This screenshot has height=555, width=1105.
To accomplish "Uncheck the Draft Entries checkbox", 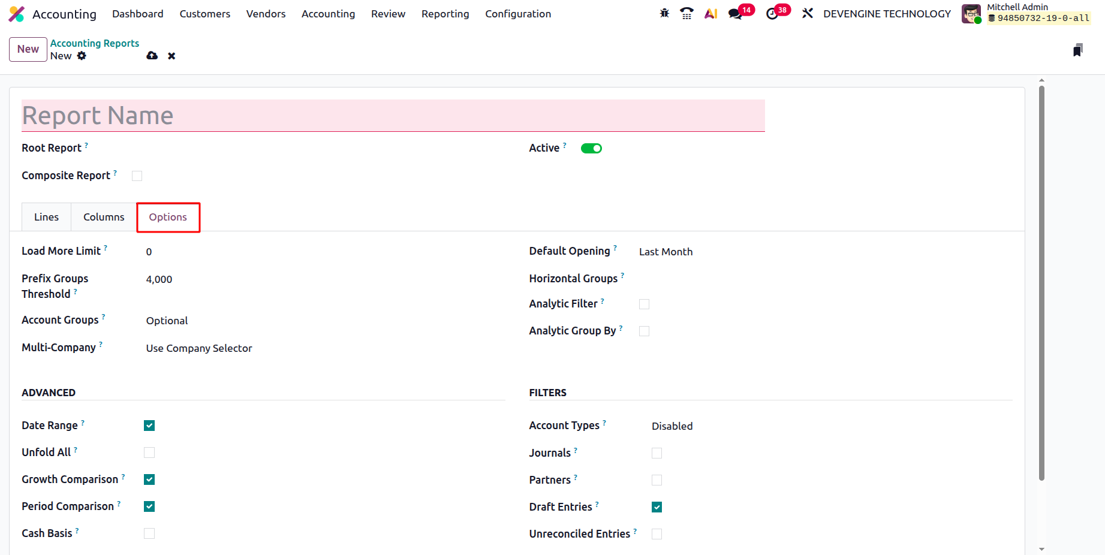I will [657, 507].
